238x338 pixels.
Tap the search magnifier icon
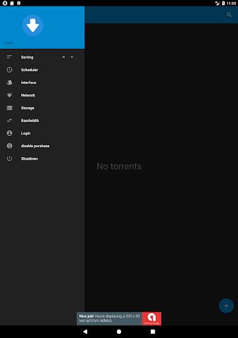(229, 15)
